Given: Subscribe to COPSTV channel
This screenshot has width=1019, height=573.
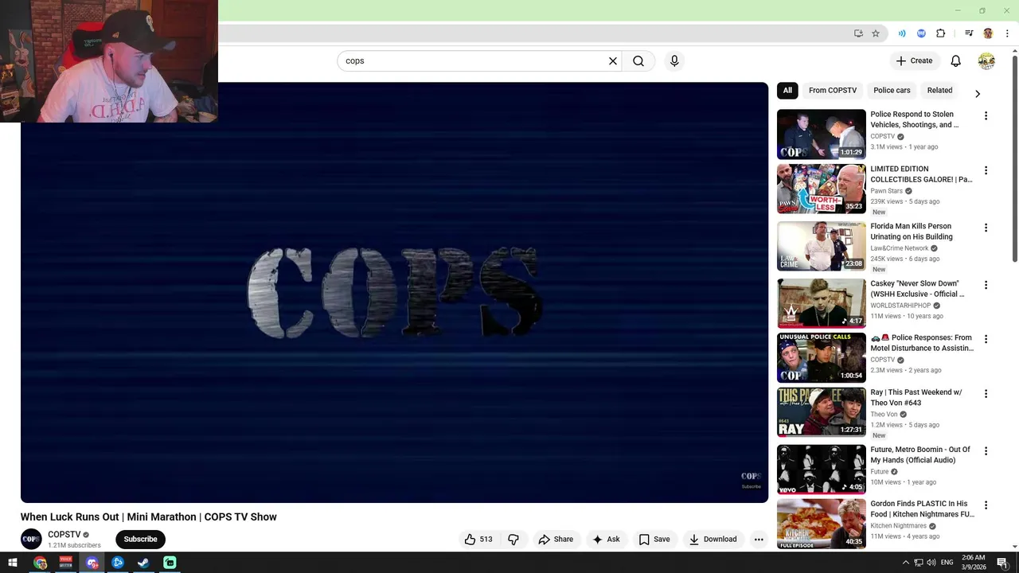Looking at the screenshot, I should (x=140, y=539).
